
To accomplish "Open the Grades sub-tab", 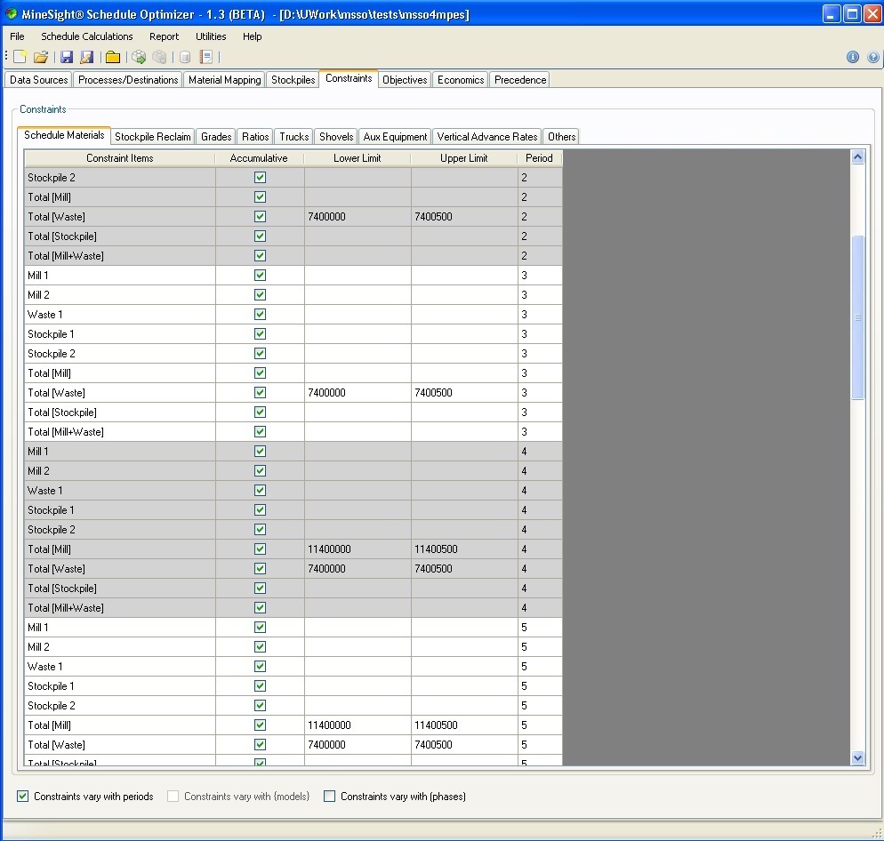I will (x=216, y=136).
